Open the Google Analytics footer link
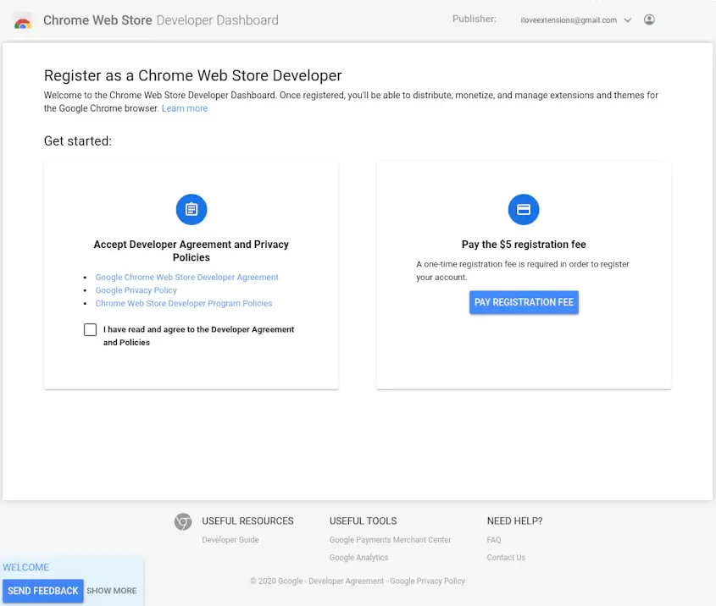 click(x=358, y=558)
